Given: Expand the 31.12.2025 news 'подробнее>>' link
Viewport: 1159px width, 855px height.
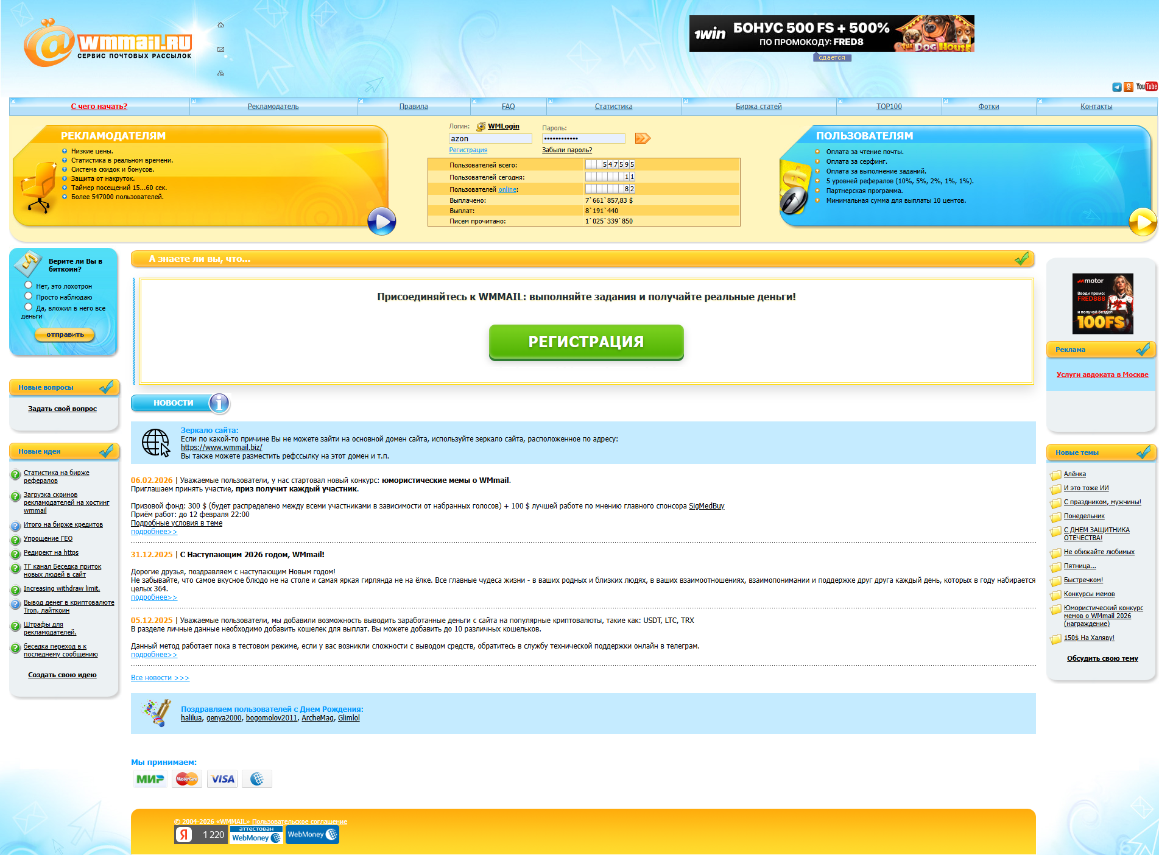Looking at the screenshot, I should point(154,597).
